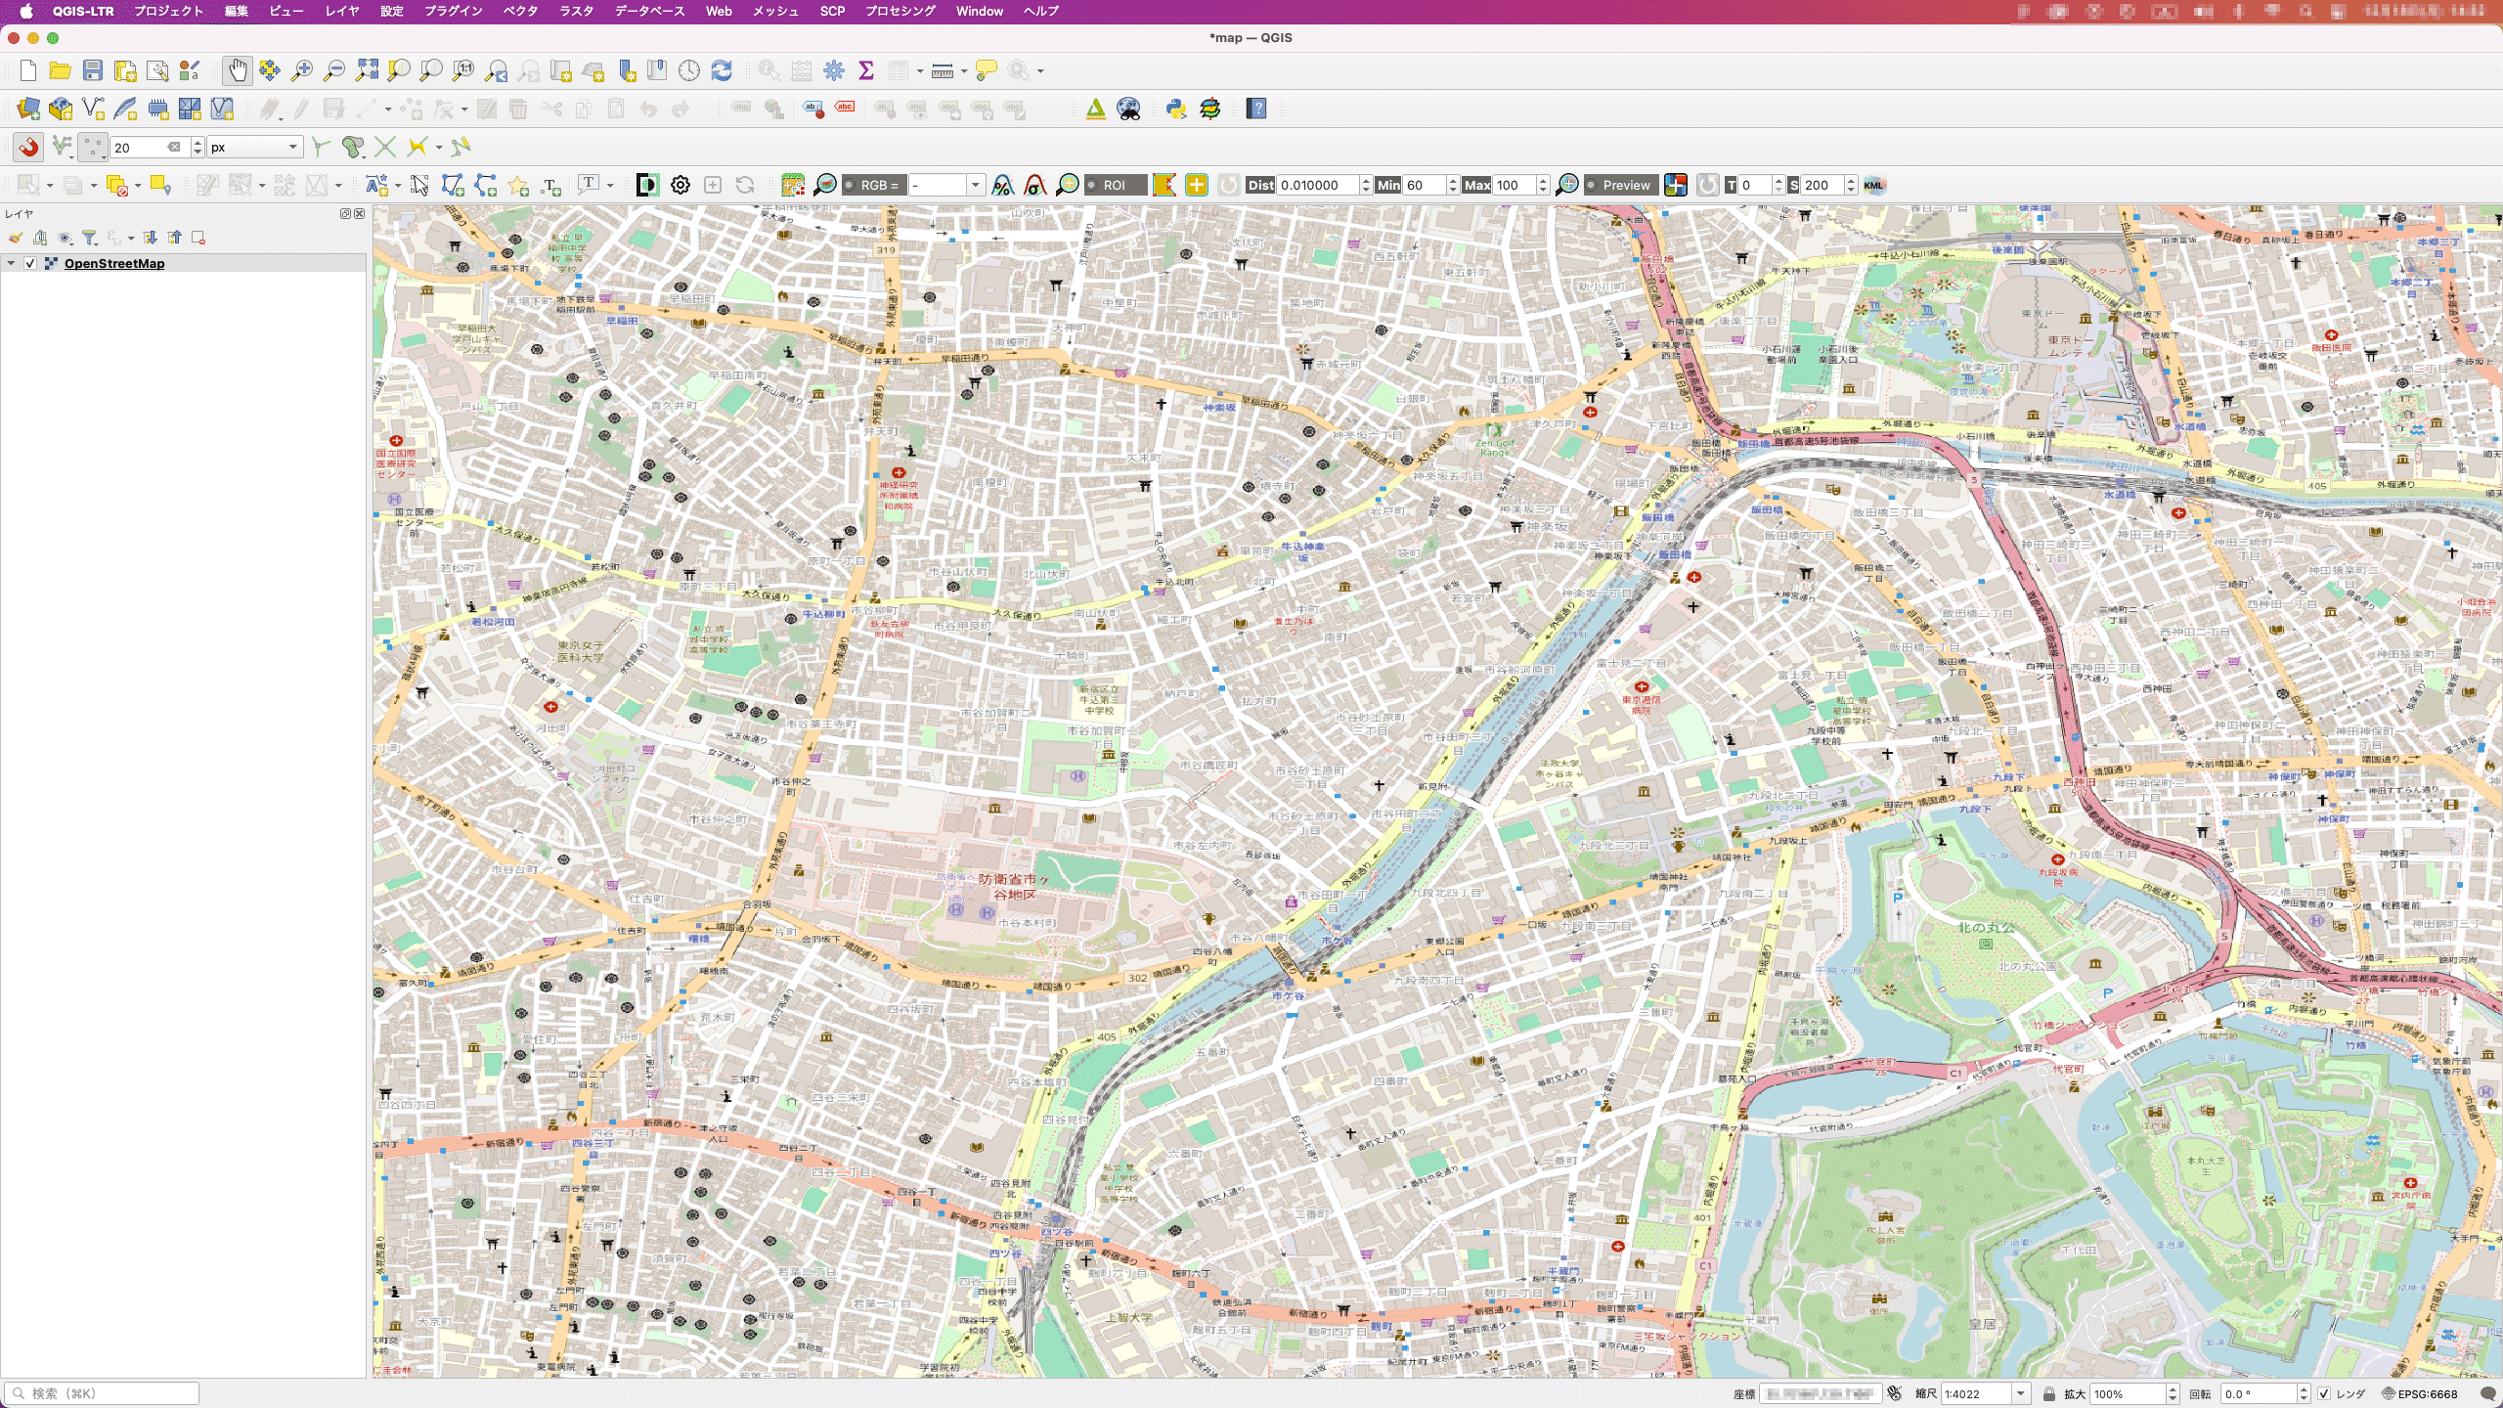Open the プロジェクト (Project) menu
The width and height of the screenshot is (2503, 1408).
click(168, 11)
